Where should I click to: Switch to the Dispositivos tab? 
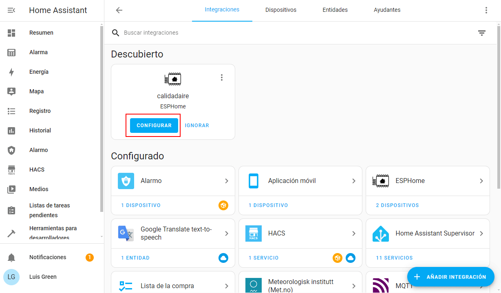pos(280,10)
